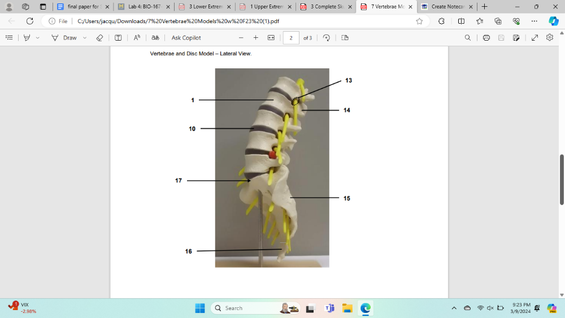Enter full screen PDF view
Image resolution: width=565 pixels, height=318 pixels.
coord(534,38)
